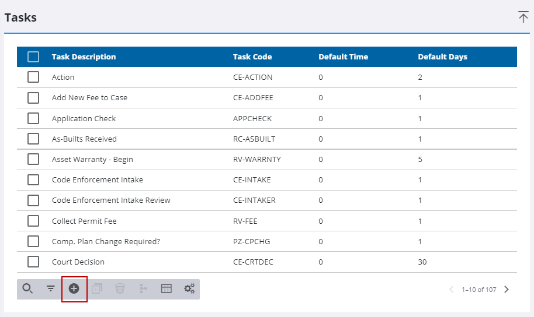
Task: Collapse the Tasks panel with top arrow
Action: pyautogui.click(x=523, y=17)
